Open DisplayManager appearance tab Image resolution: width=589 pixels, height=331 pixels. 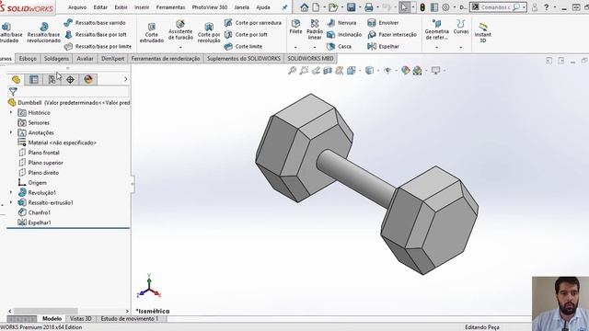(x=88, y=80)
